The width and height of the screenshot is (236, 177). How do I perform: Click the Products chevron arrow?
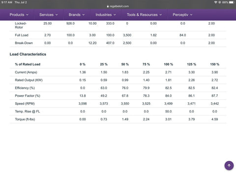pyautogui.click(x=27, y=15)
